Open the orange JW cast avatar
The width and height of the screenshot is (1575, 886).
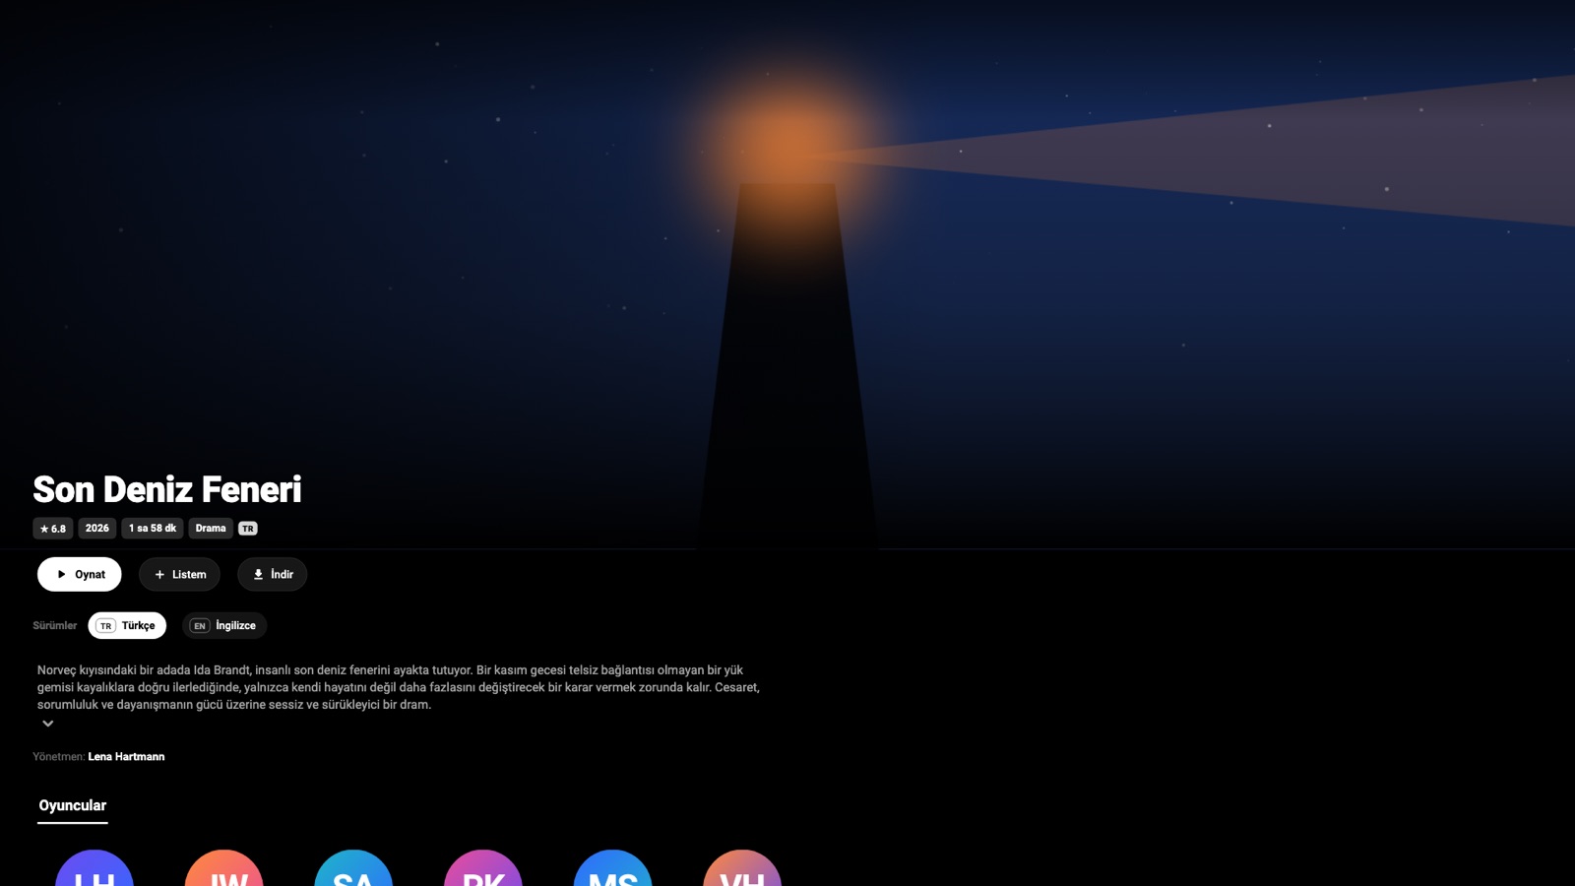223,868
